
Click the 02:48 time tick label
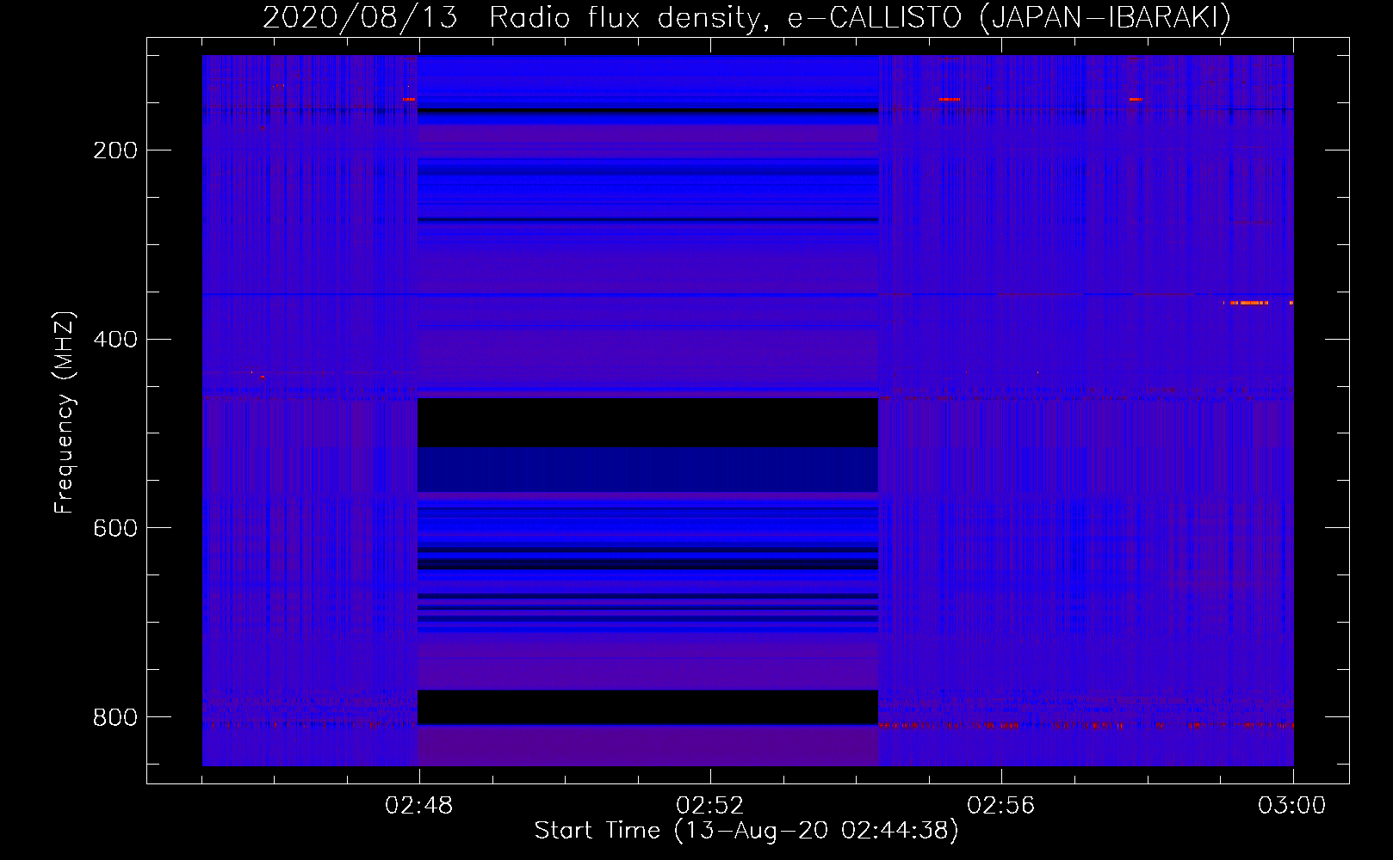click(419, 806)
